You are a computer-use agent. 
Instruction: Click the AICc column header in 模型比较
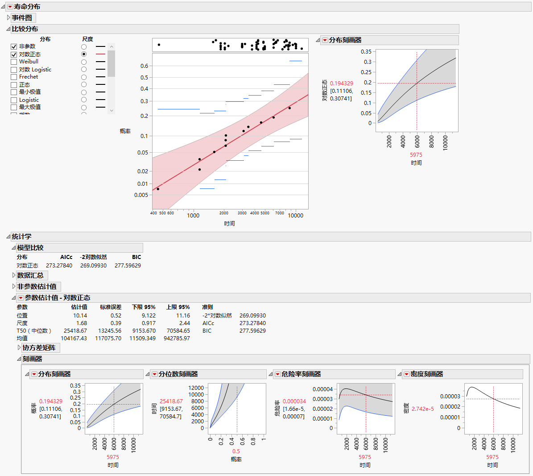click(x=66, y=257)
